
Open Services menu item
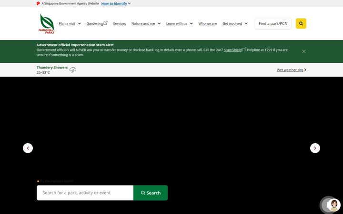120,24
